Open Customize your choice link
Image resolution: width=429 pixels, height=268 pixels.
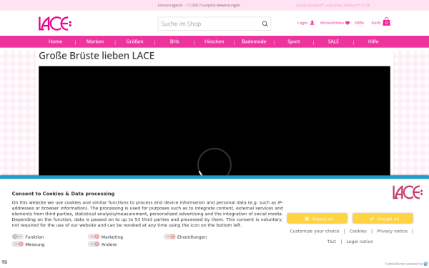(315, 231)
